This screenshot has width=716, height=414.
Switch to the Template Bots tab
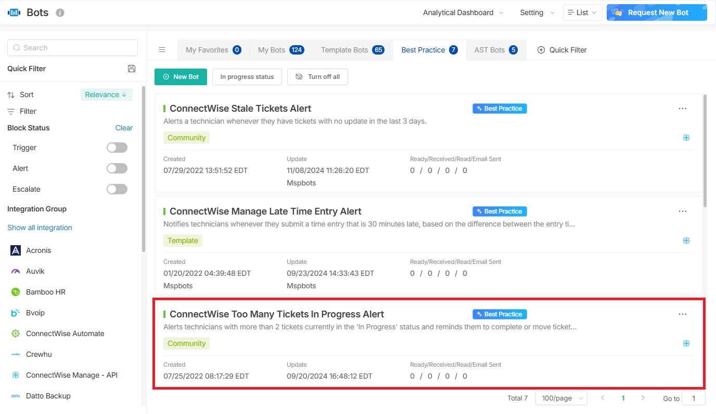tap(352, 50)
